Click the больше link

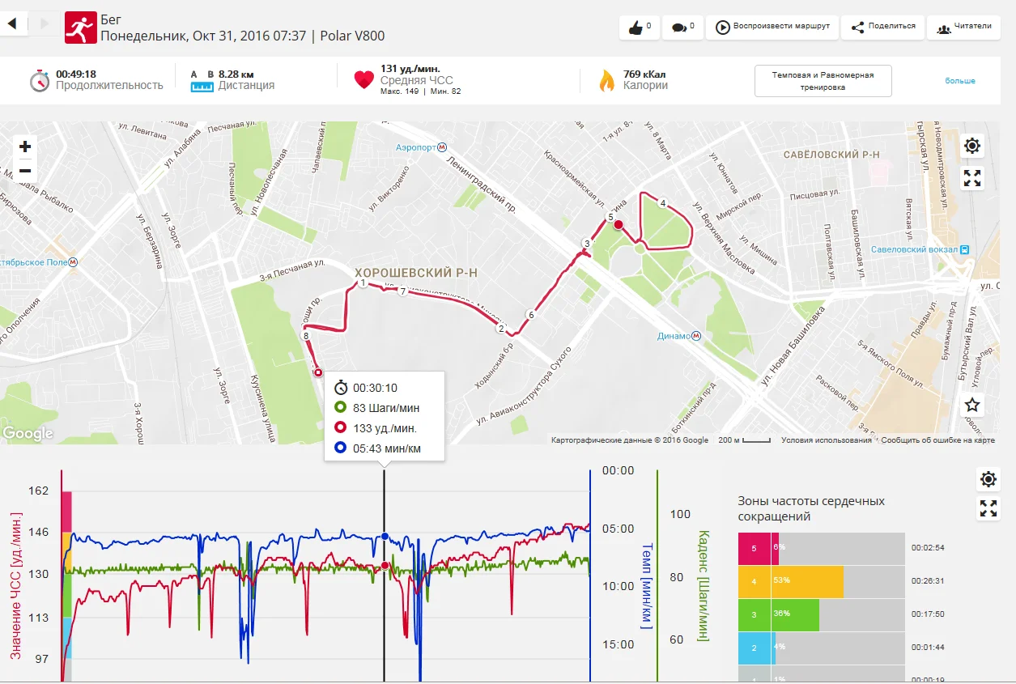point(960,81)
